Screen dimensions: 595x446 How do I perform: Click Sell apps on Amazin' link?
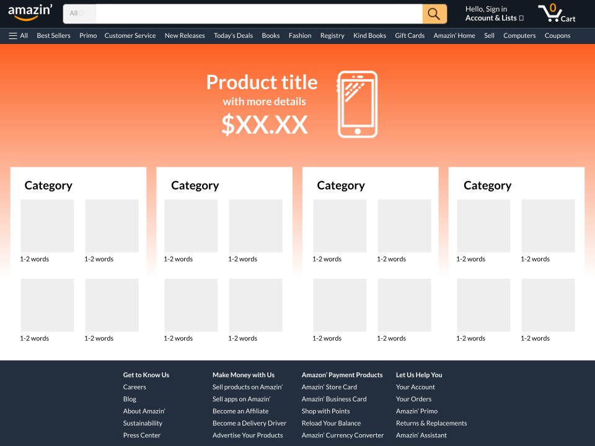click(241, 400)
